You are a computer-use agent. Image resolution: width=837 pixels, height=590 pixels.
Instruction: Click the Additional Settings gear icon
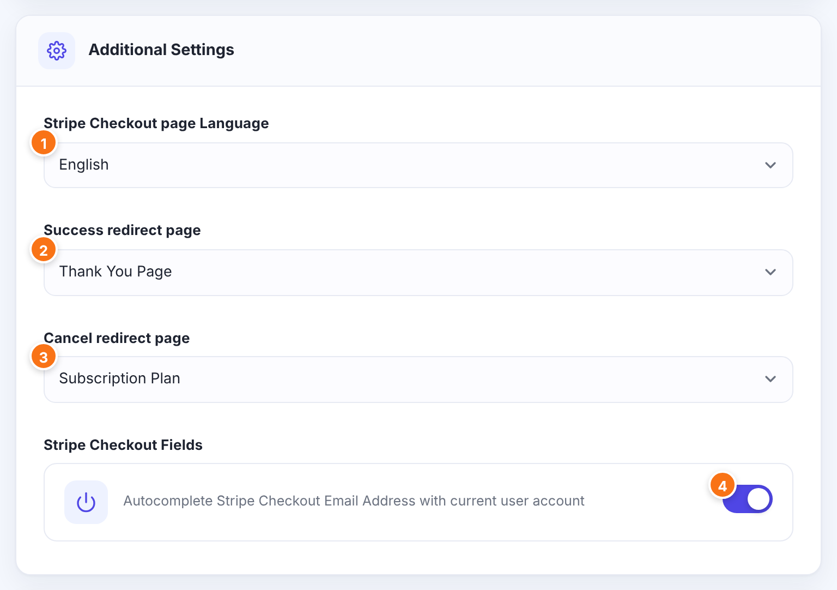point(57,51)
